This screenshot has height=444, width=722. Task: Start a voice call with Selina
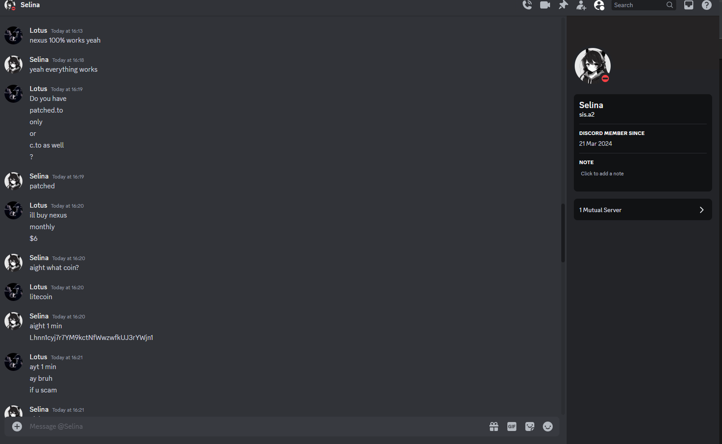point(527,5)
